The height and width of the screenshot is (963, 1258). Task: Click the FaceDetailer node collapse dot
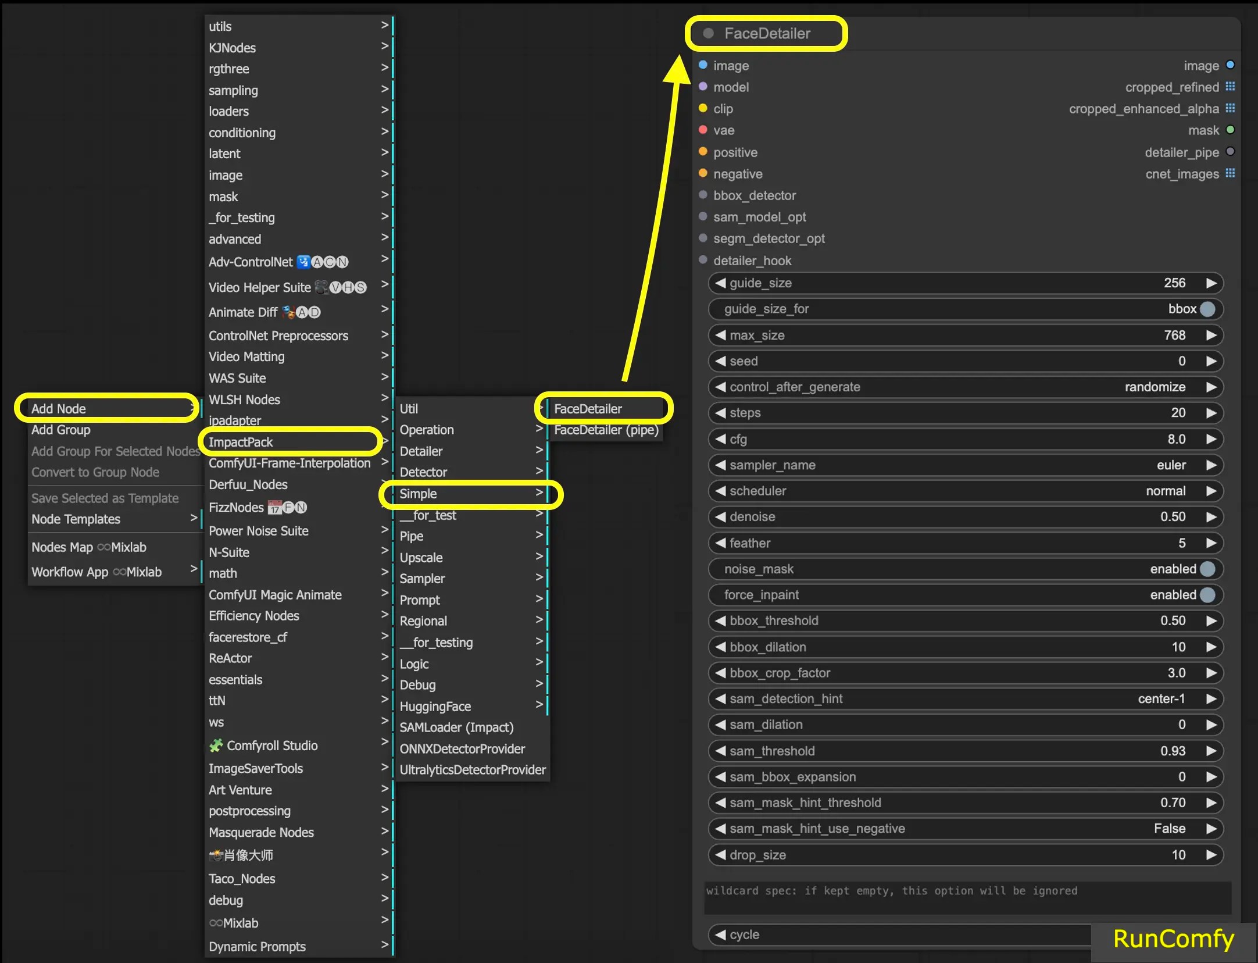coord(708,33)
